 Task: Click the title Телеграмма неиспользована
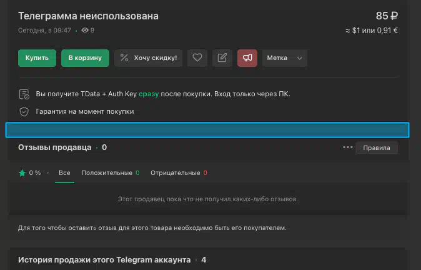click(88, 16)
